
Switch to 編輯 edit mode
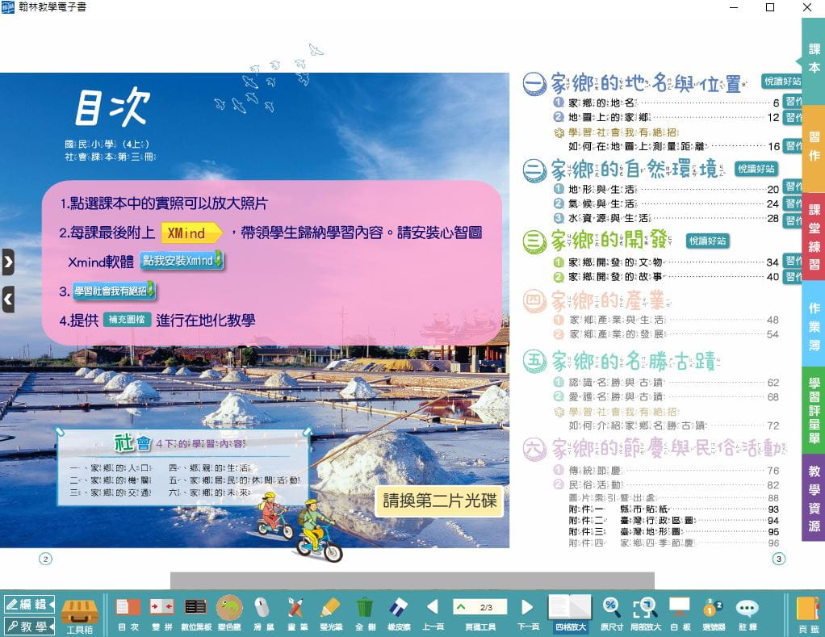29,605
